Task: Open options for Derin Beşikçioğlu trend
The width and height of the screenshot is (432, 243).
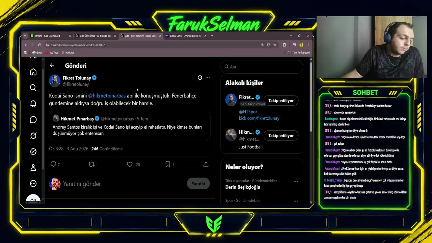Action: coord(296,181)
